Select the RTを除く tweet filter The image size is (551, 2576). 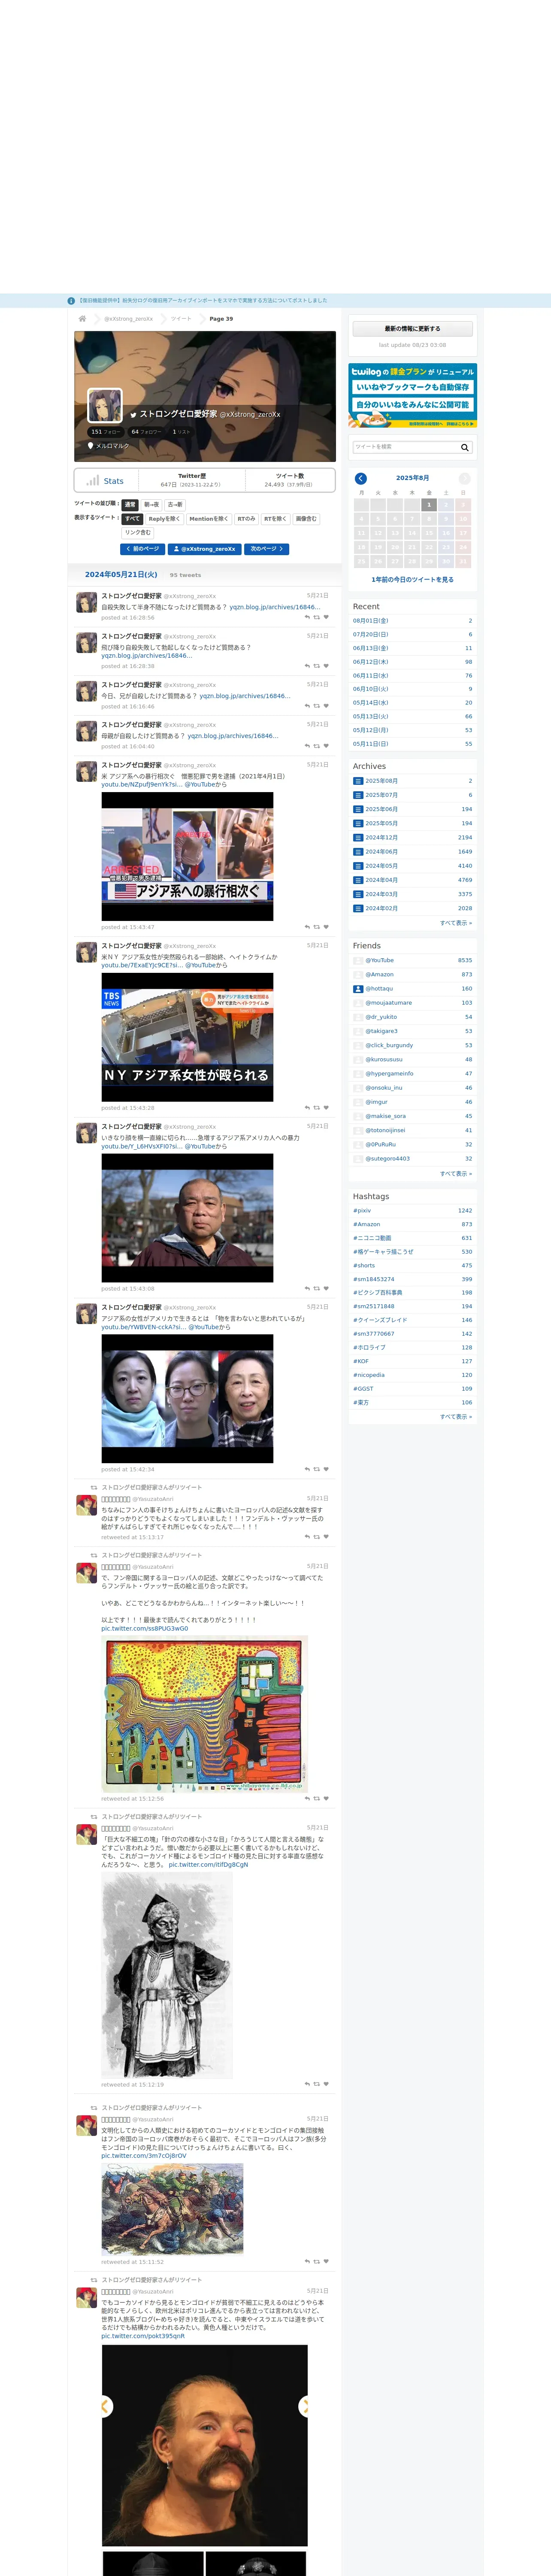[x=275, y=519]
